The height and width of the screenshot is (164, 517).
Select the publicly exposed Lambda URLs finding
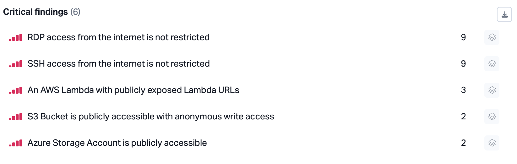[133, 90]
